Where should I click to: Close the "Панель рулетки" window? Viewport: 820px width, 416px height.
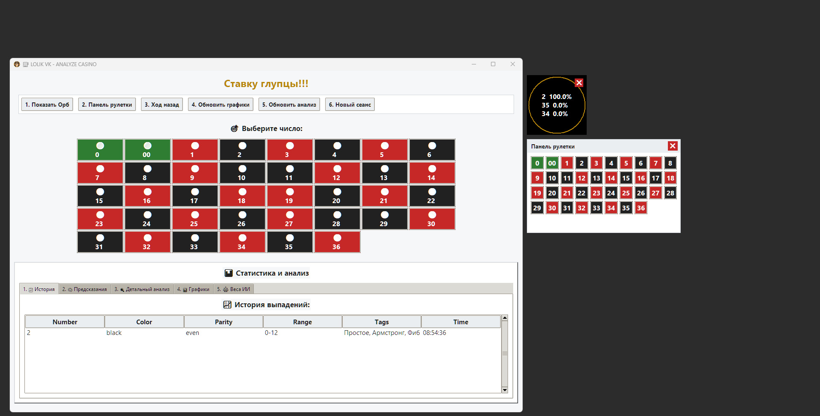[673, 146]
